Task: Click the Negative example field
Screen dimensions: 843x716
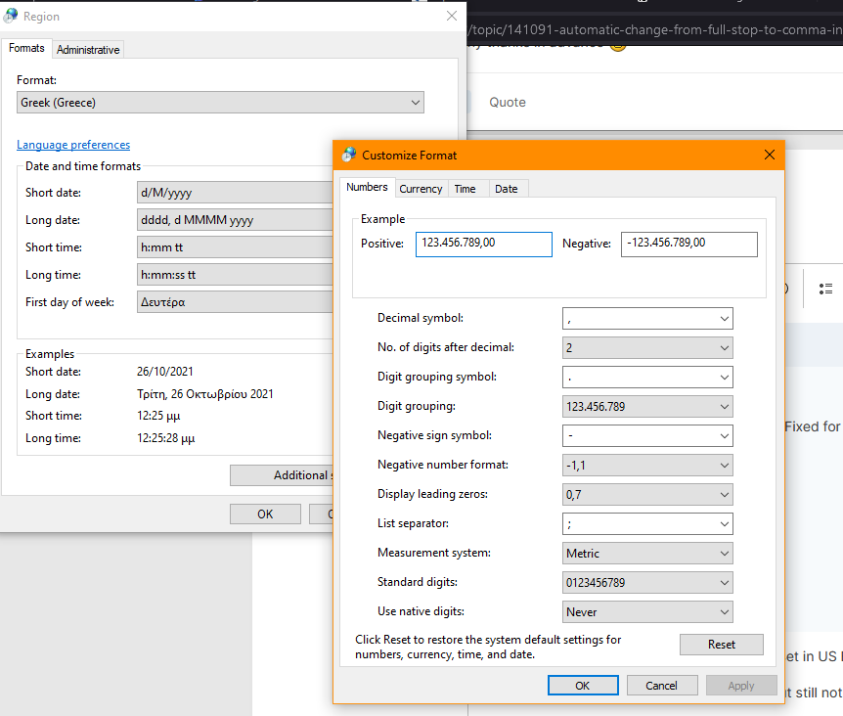Action: pos(689,244)
